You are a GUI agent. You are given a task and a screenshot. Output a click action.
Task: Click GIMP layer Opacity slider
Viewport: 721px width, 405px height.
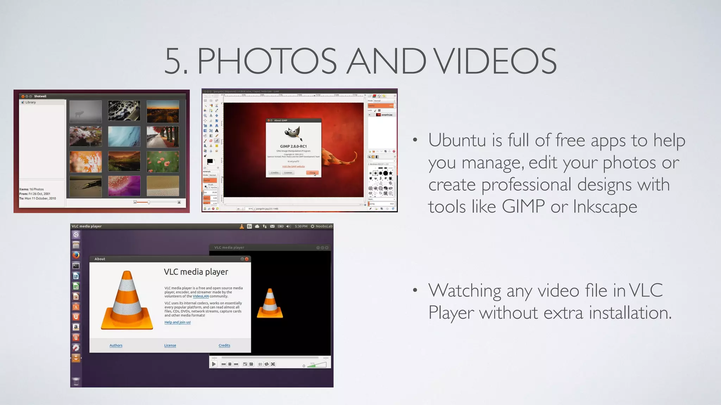tap(382, 105)
